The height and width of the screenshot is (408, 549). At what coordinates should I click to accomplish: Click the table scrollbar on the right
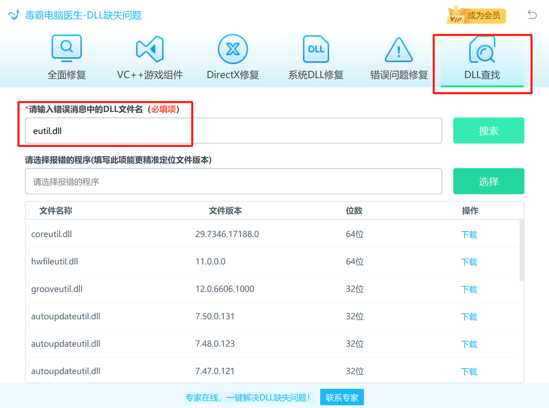tap(521, 248)
